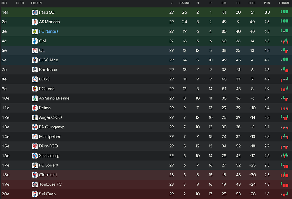Click the Montpellier club logo
Screen dimensions: 292x199
(x=35, y=137)
